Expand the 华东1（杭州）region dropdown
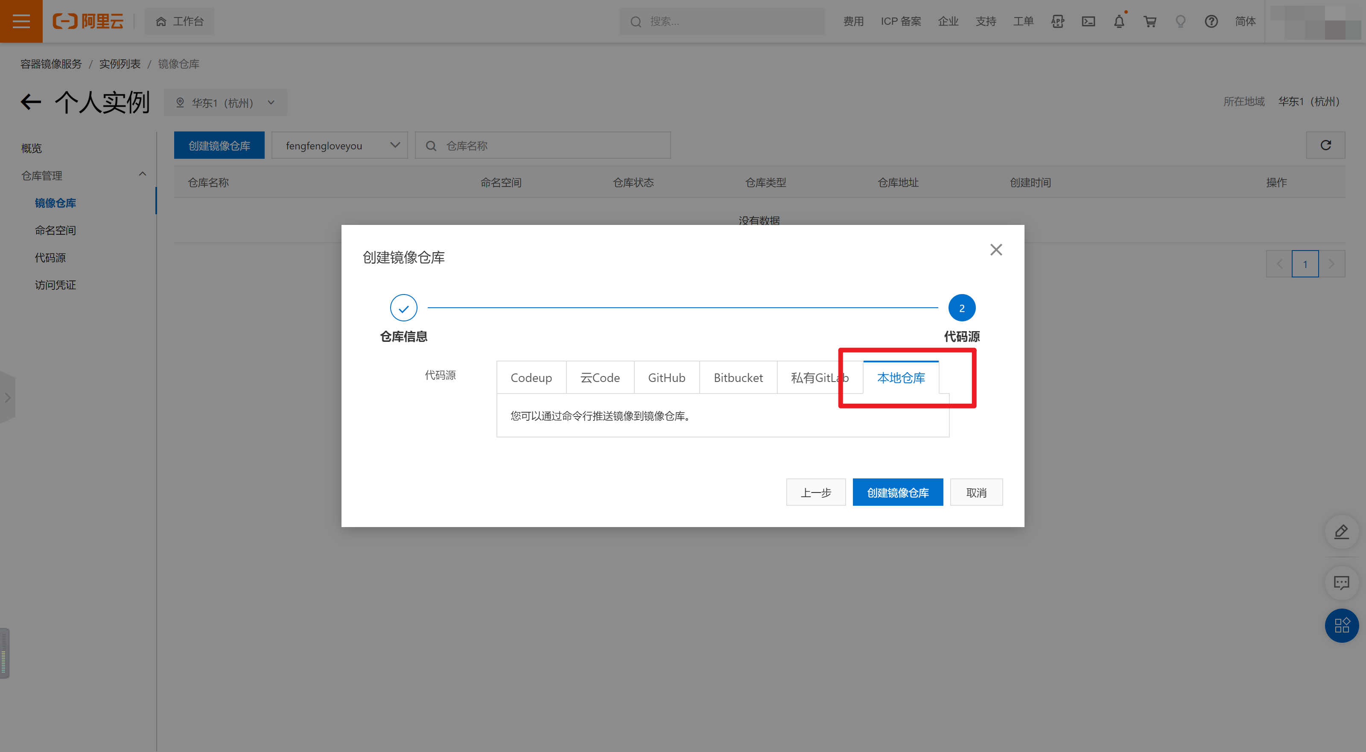 225,102
